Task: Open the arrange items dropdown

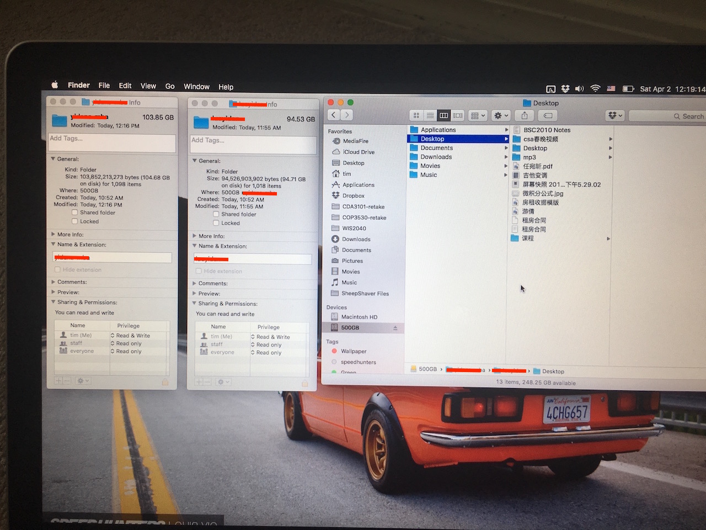Action: point(478,115)
